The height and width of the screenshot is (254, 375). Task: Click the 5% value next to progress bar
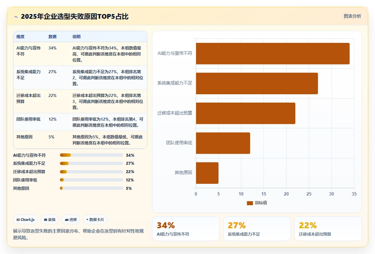point(129,188)
